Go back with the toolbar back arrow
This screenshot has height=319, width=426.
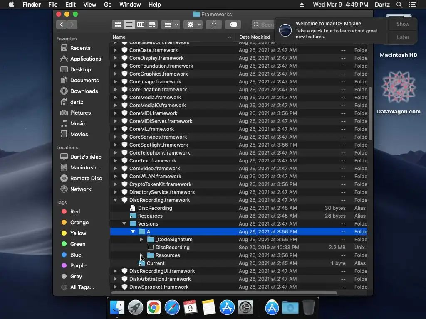62,25
